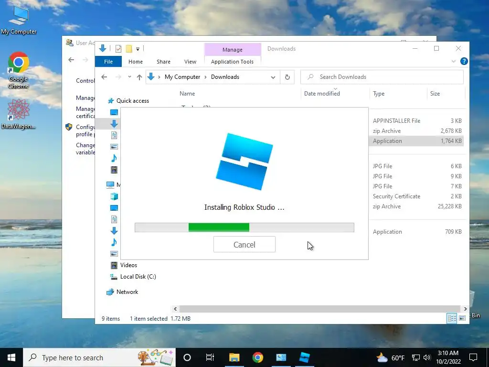This screenshot has height=367, width=489.
Task: Open the recent locations dropdown arrow
Action: (129, 77)
